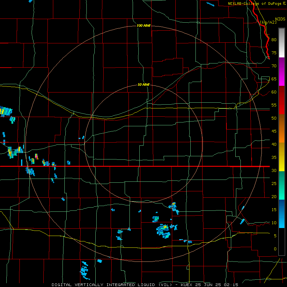Click the 75 value on the color scale
The height and width of the screenshot is (287, 287).
pos(274,53)
